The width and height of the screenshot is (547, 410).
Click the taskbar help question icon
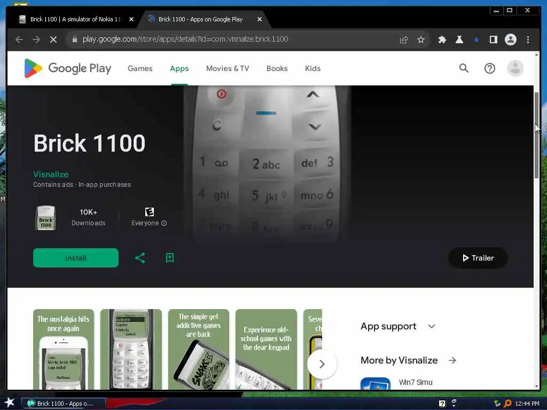tap(442, 404)
